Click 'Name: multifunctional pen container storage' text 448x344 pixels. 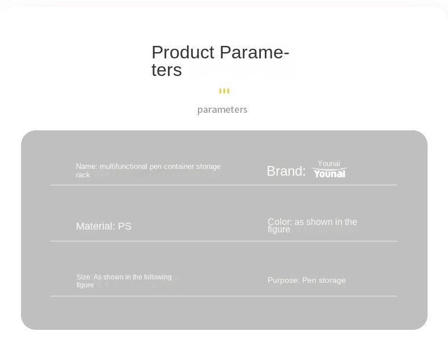[148, 167]
